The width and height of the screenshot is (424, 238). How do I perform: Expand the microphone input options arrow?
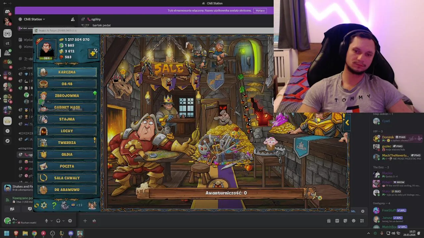[51, 221]
